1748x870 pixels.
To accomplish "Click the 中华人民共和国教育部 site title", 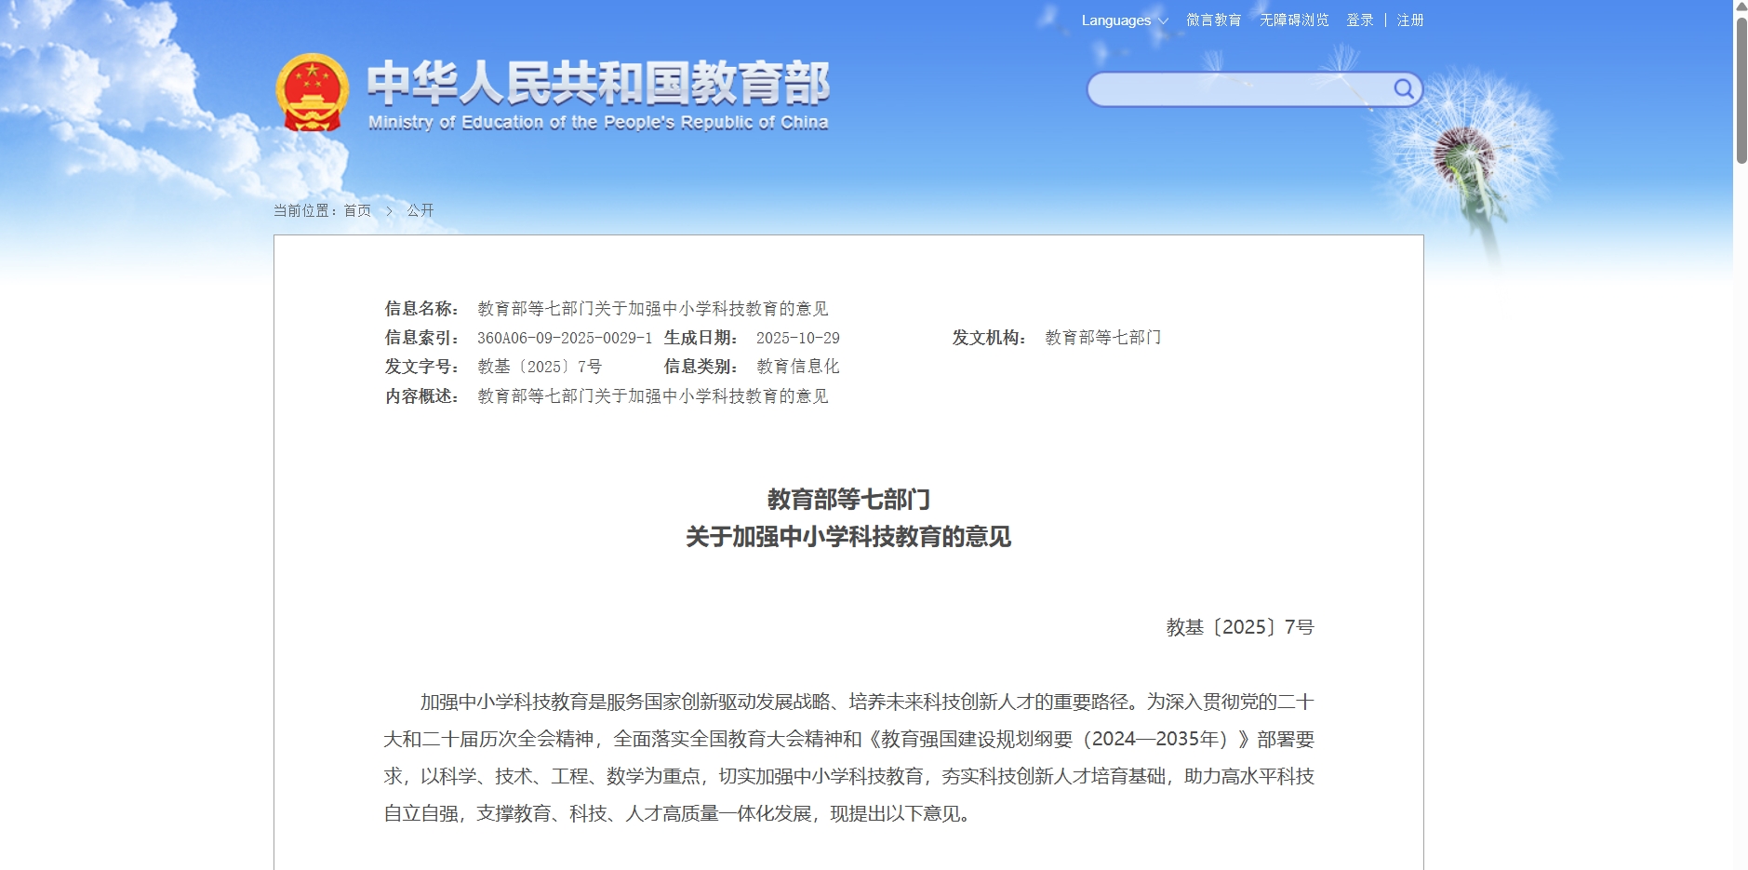I will pyautogui.click(x=598, y=84).
